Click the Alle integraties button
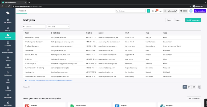 click(x=194, y=98)
